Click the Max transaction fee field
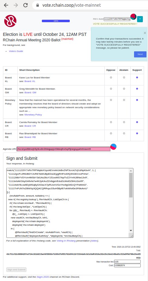The image size is (148, 281). point(127,262)
